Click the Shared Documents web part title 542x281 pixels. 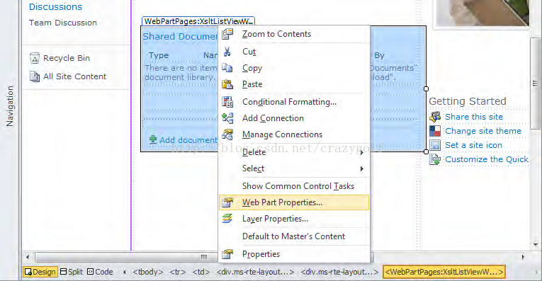click(x=180, y=36)
